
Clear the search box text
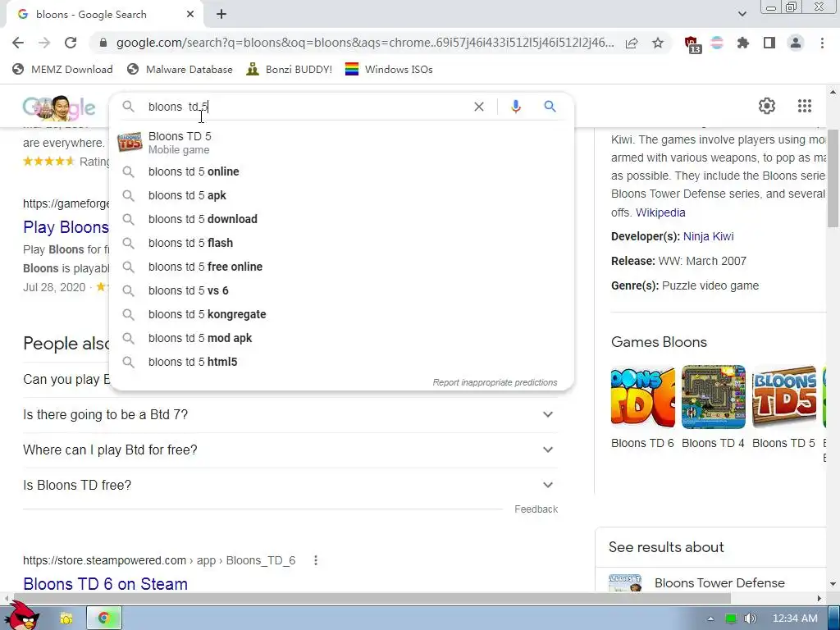click(x=479, y=107)
